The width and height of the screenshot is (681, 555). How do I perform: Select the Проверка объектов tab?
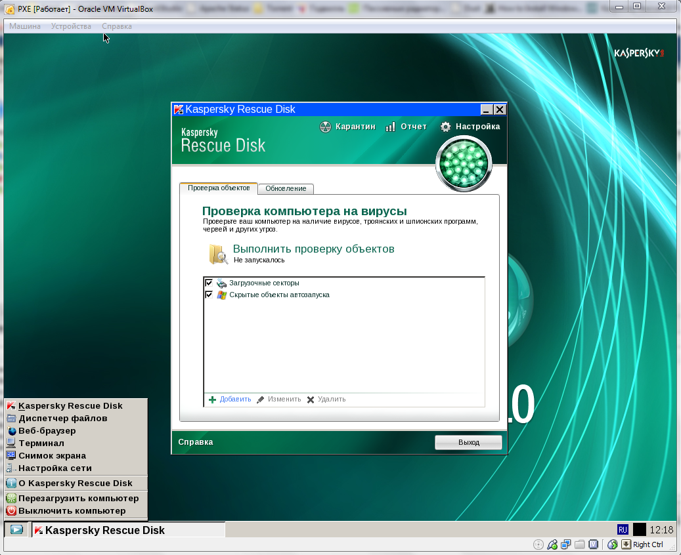pyautogui.click(x=219, y=188)
